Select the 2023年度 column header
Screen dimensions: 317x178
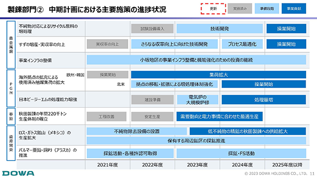click(x=197, y=165)
